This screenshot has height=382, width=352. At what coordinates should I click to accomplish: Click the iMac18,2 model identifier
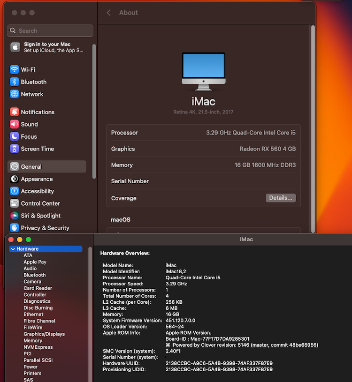tap(176, 272)
